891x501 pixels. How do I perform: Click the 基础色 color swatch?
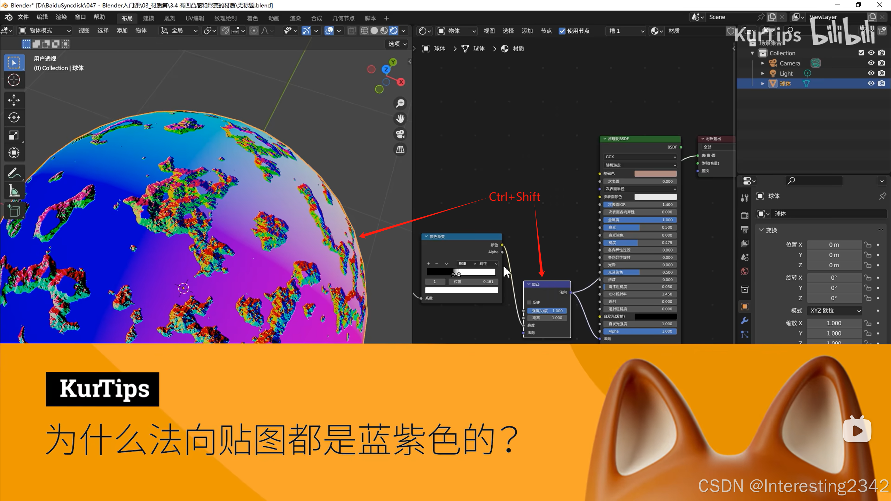coord(655,173)
